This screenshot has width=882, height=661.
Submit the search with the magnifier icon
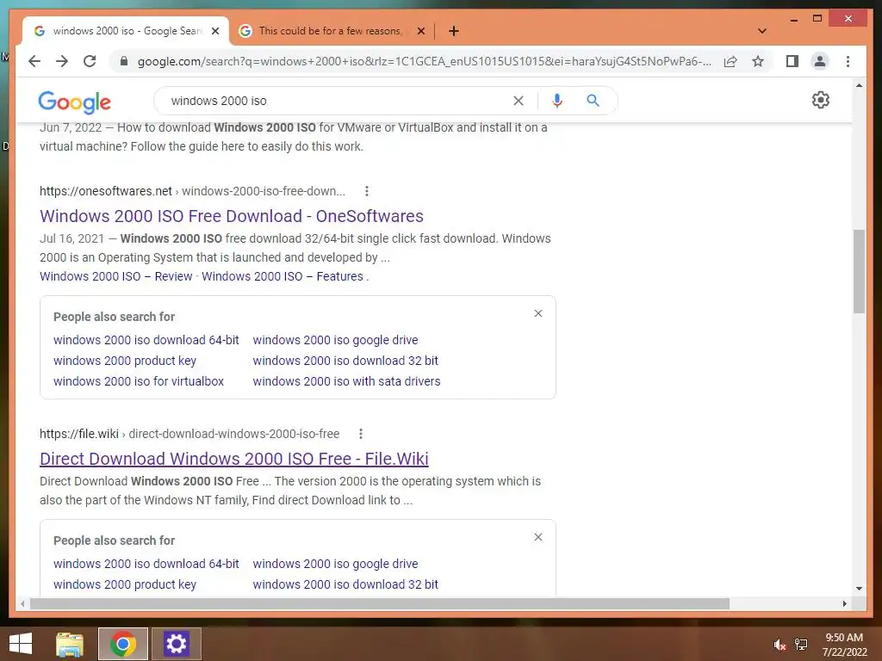[593, 101]
